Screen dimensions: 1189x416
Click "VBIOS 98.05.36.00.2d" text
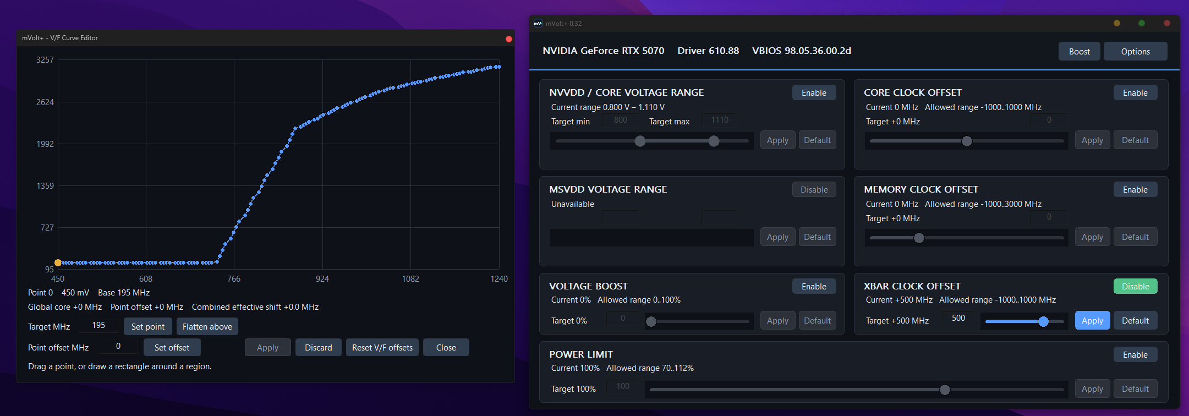click(x=802, y=51)
